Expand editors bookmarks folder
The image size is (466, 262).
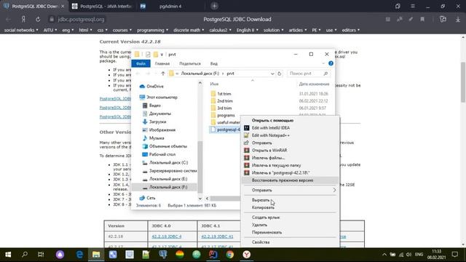point(351,30)
